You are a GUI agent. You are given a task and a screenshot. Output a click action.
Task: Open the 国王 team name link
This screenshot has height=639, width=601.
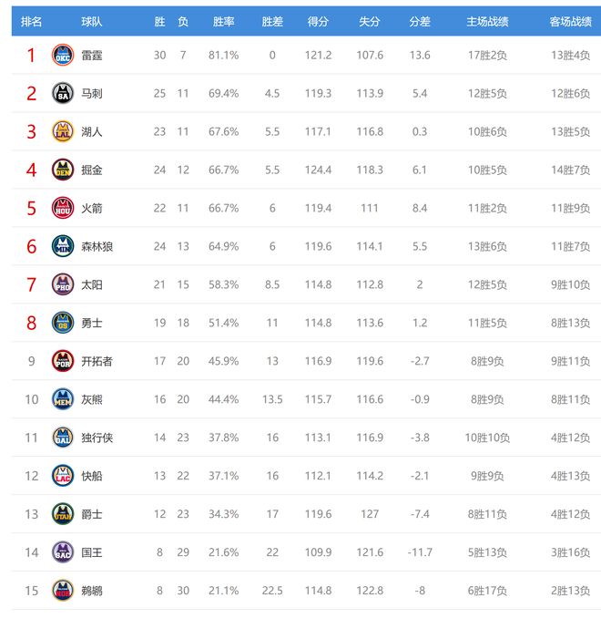coord(91,552)
